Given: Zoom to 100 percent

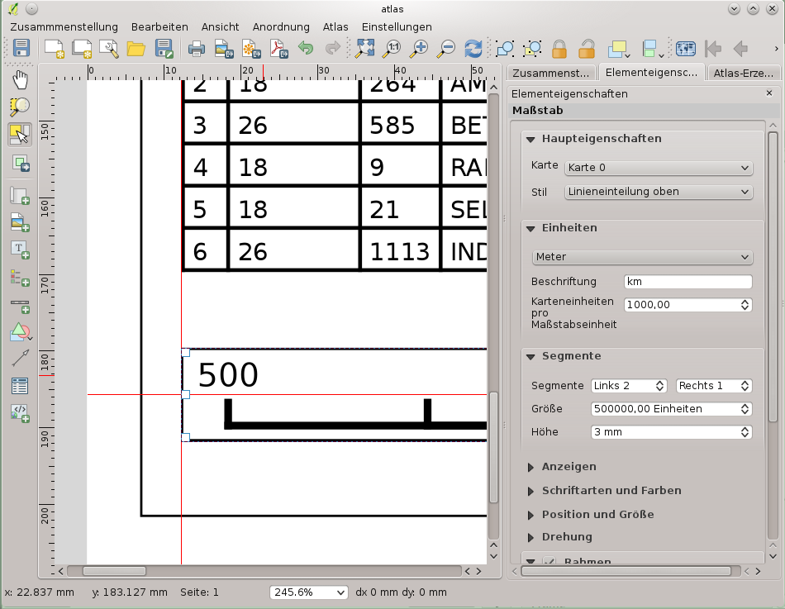Looking at the screenshot, I should [392, 49].
